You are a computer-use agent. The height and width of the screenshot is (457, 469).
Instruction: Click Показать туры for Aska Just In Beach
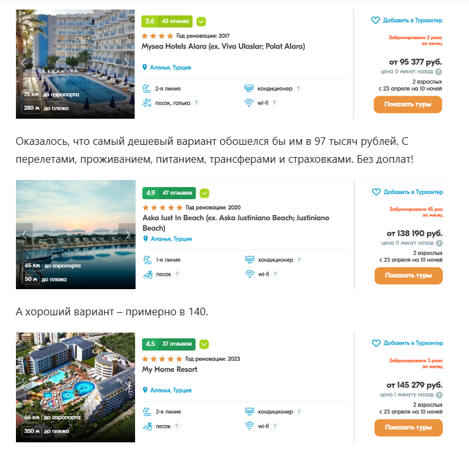tap(408, 276)
